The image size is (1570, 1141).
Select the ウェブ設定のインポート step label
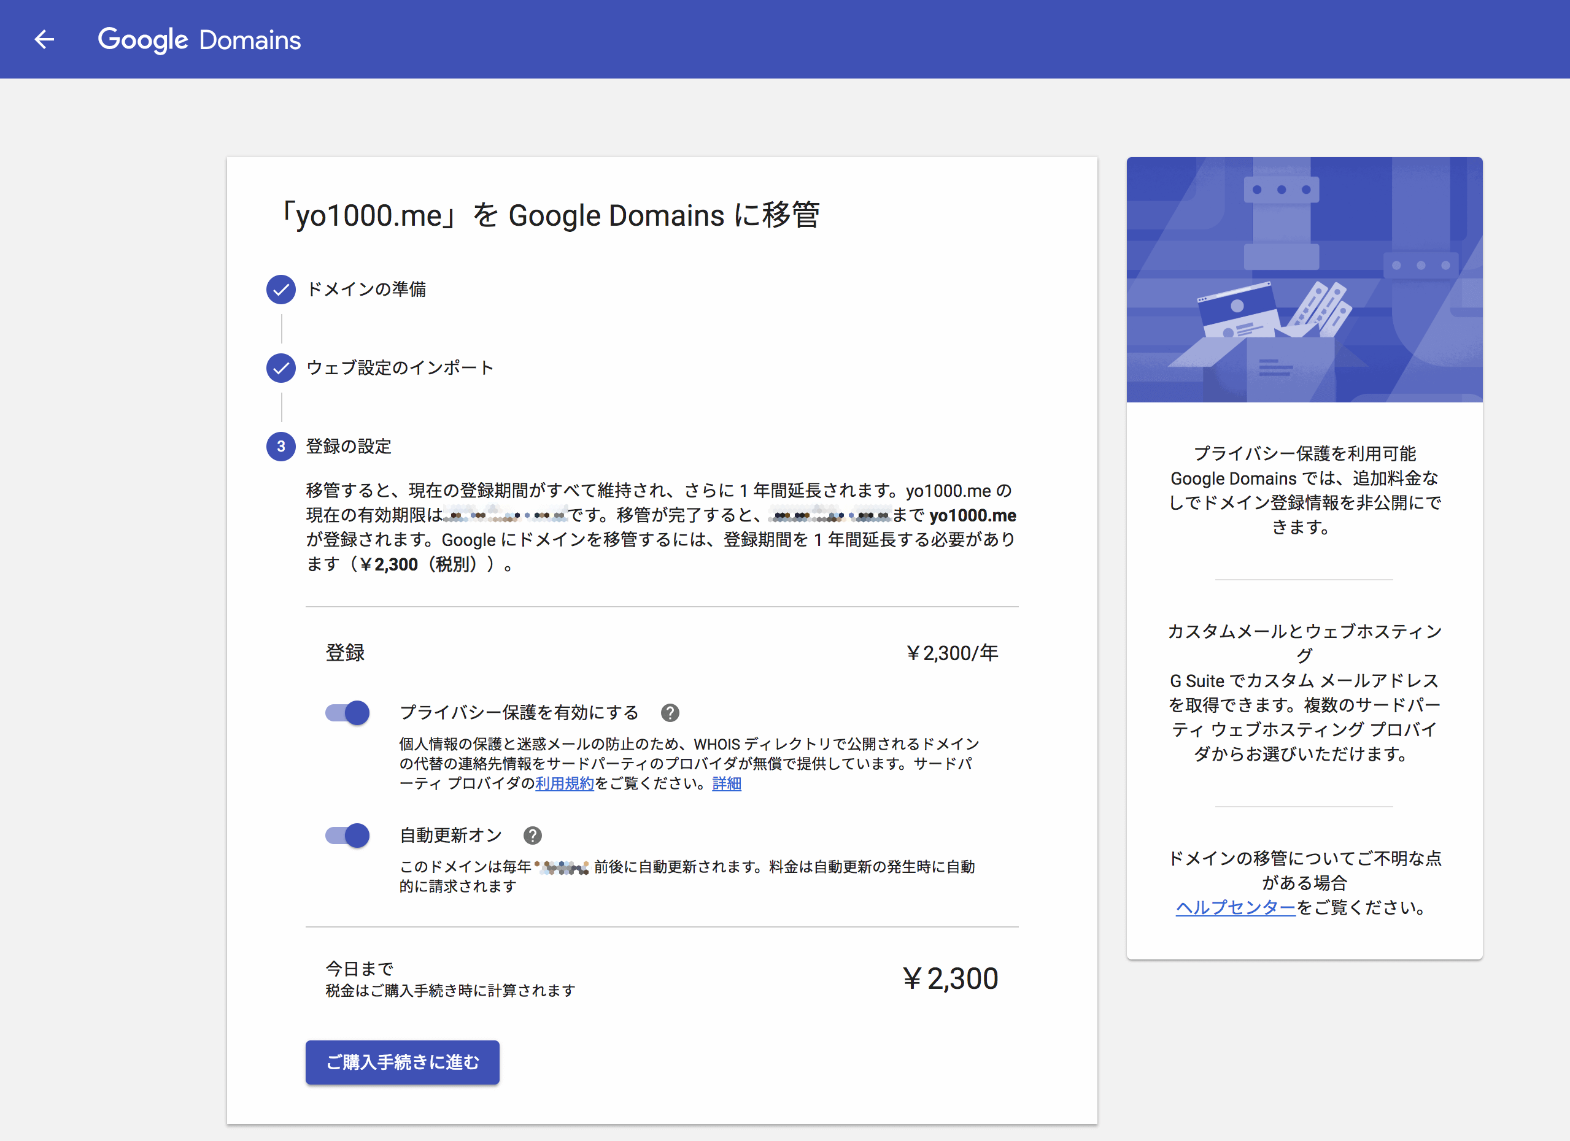[400, 367]
